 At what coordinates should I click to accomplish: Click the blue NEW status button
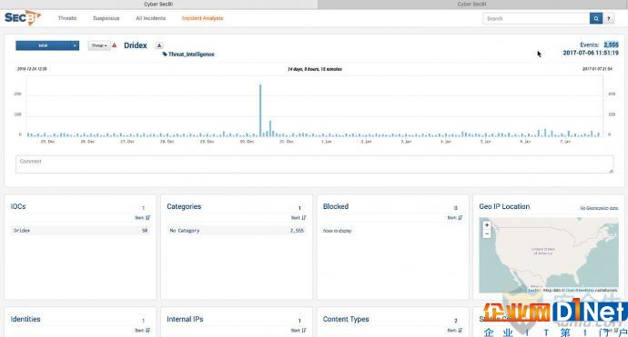(x=43, y=45)
